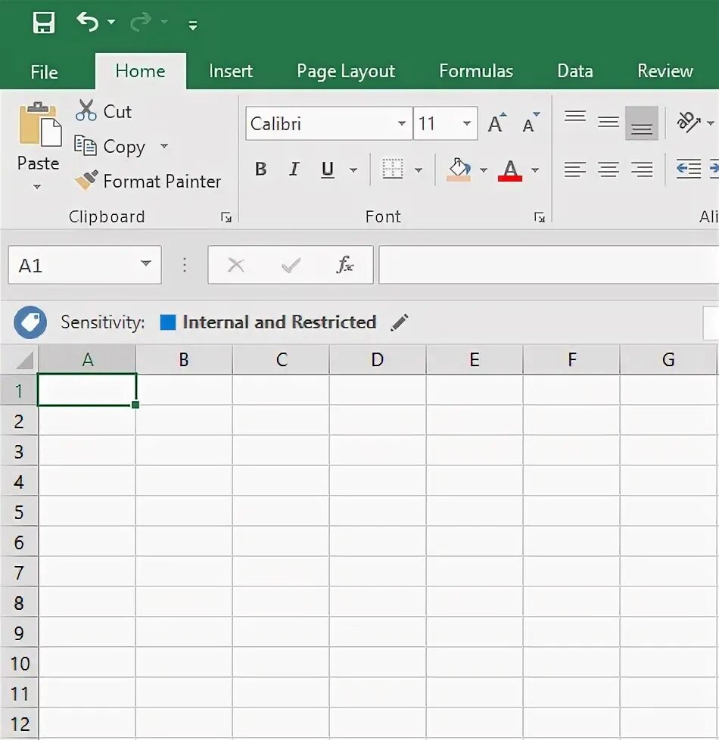Toggle underline formatting
The image size is (719, 740).
(327, 169)
